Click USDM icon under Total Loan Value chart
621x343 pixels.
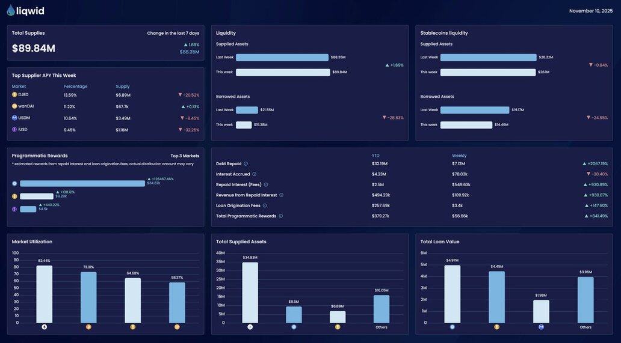click(x=541, y=327)
